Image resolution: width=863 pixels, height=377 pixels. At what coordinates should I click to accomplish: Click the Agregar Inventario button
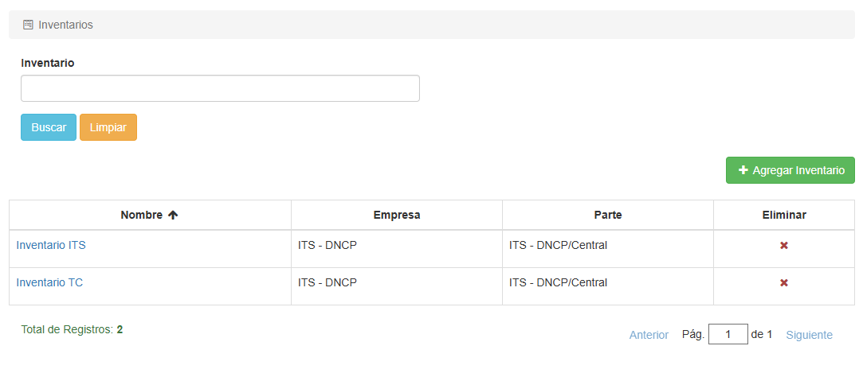pyautogui.click(x=790, y=170)
